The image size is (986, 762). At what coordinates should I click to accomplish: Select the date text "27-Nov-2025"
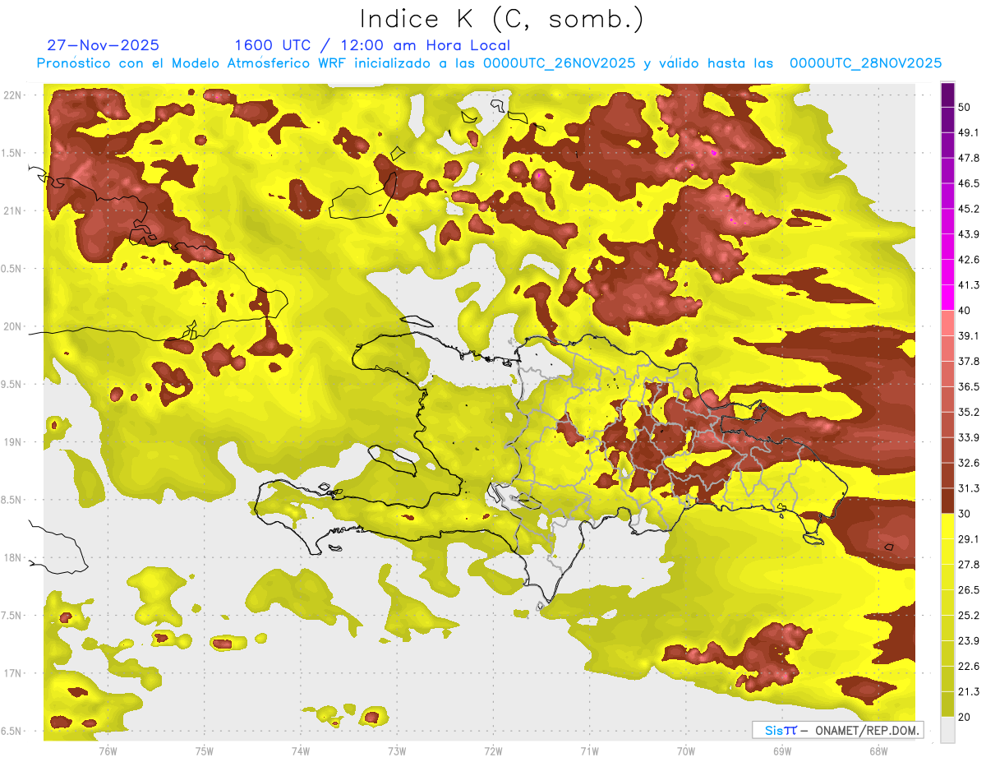point(104,45)
